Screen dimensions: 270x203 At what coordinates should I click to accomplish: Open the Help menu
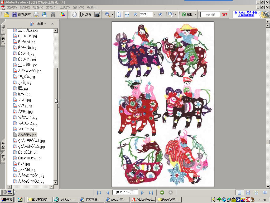tap(92, 7)
